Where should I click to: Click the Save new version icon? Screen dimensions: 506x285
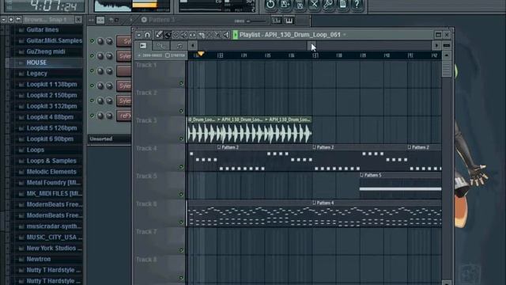pos(285,4)
